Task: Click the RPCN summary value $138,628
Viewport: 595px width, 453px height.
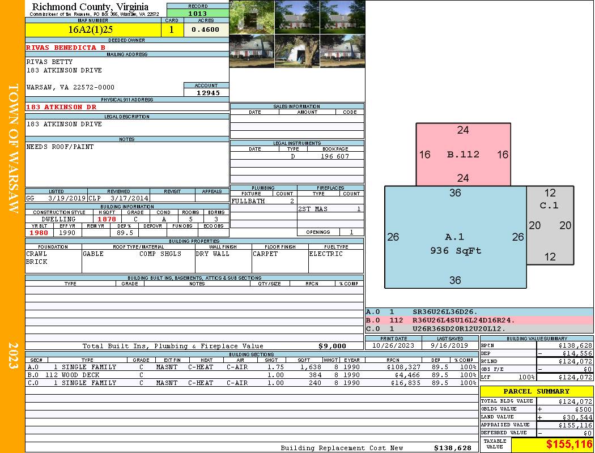Action: pyautogui.click(x=575, y=346)
